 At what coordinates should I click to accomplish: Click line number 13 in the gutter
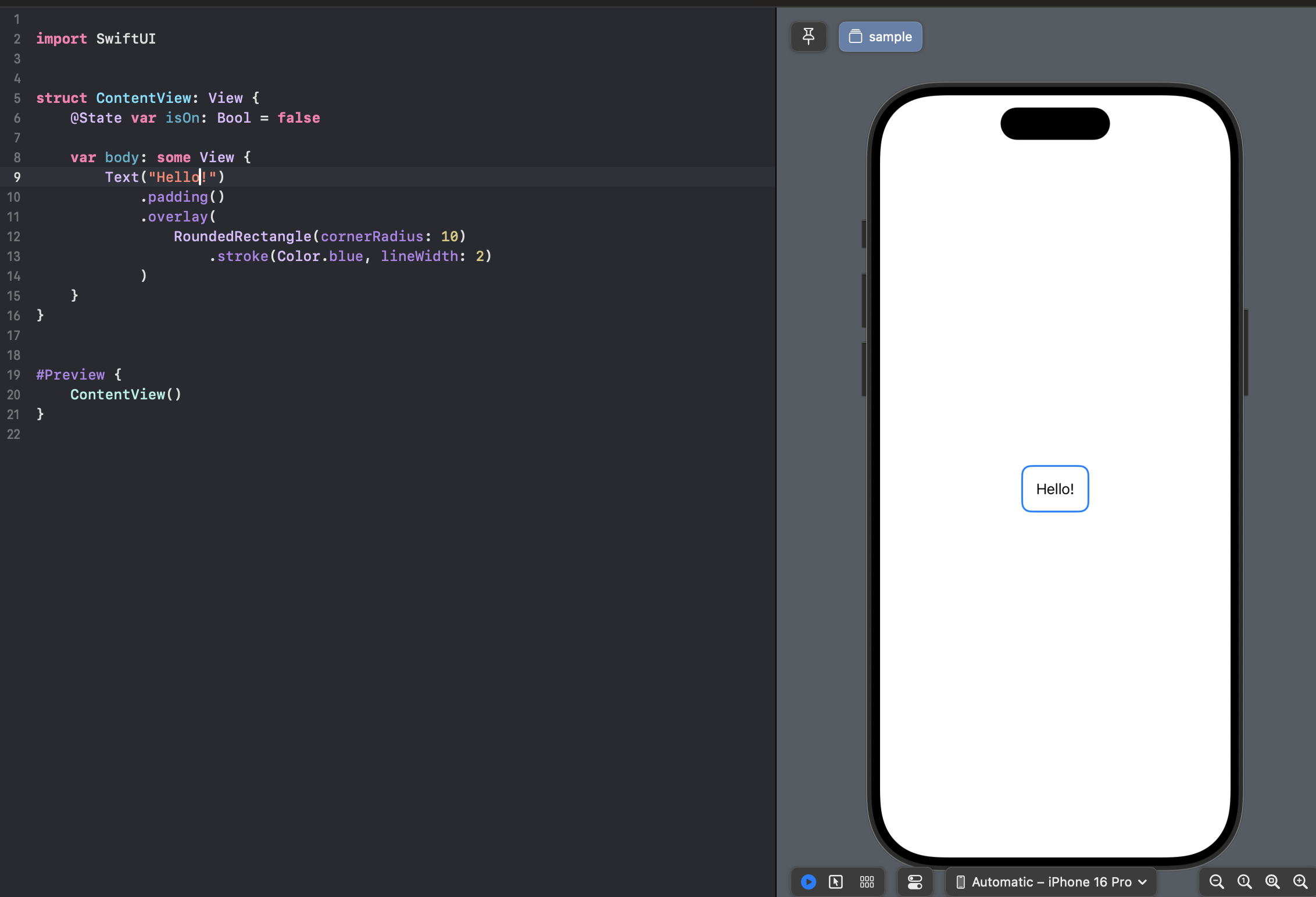[x=14, y=256]
